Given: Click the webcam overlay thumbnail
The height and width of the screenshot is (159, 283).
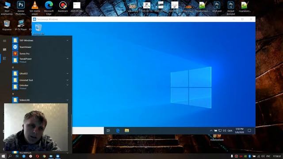Looking at the screenshot, I should pos(36,127).
